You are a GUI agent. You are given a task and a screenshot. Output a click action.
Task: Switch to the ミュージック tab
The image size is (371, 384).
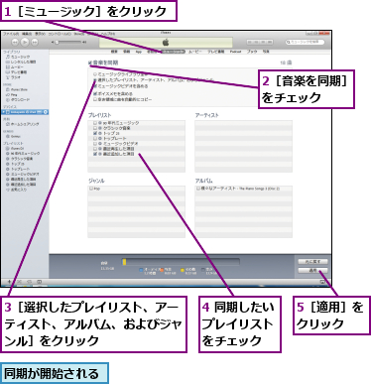173,52
